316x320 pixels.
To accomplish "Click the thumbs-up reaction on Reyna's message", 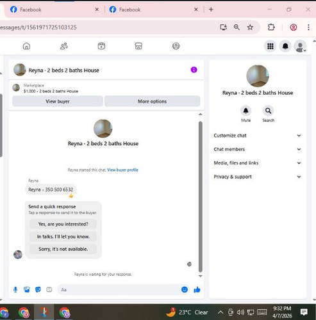I will pos(71,195).
